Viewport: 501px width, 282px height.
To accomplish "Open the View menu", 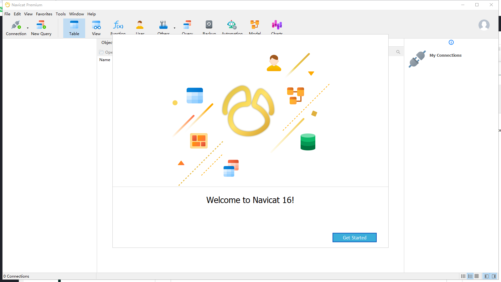I will click(28, 14).
